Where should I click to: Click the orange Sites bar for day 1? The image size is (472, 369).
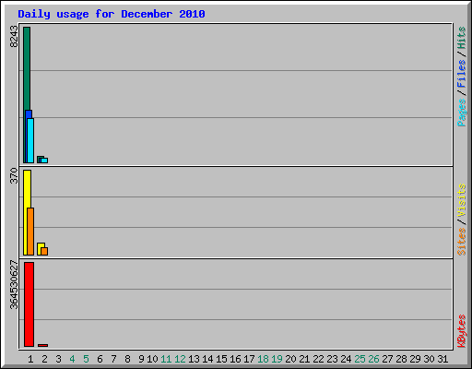(x=30, y=232)
